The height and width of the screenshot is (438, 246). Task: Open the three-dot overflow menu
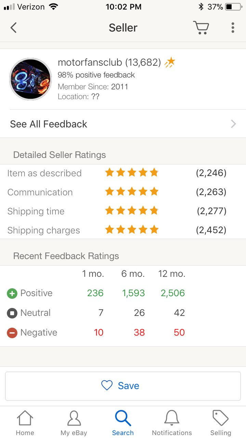point(233,27)
